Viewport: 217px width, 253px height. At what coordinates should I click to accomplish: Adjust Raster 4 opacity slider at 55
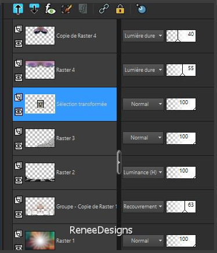click(x=181, y=70)
